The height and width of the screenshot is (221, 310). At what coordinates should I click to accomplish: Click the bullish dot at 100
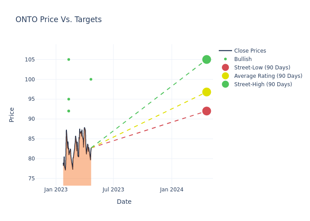(91, 79)
